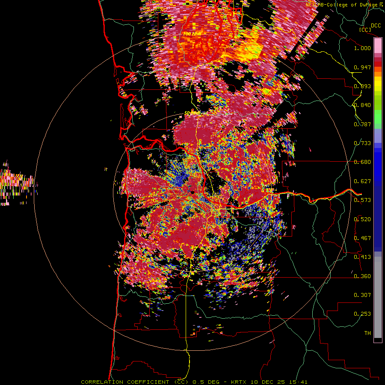The width and height of the screenshot is (385, 385).
Task: Select the 0.840 scale value
Action: click(x=362, y=105)
